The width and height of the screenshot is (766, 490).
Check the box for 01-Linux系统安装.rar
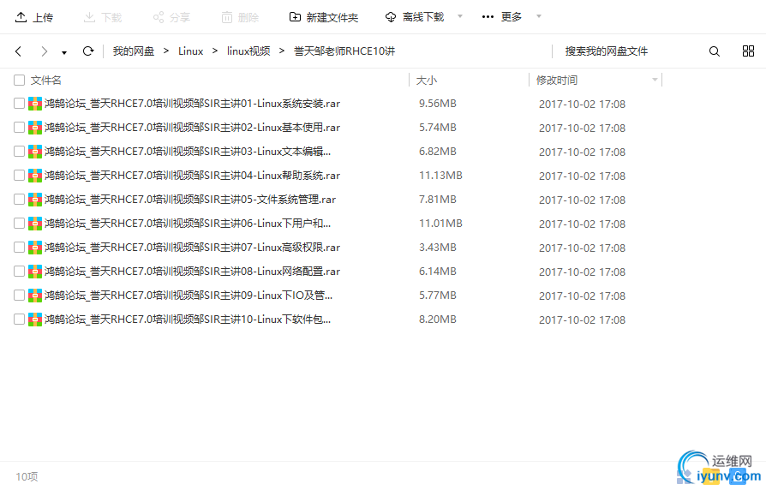(19, 104)
